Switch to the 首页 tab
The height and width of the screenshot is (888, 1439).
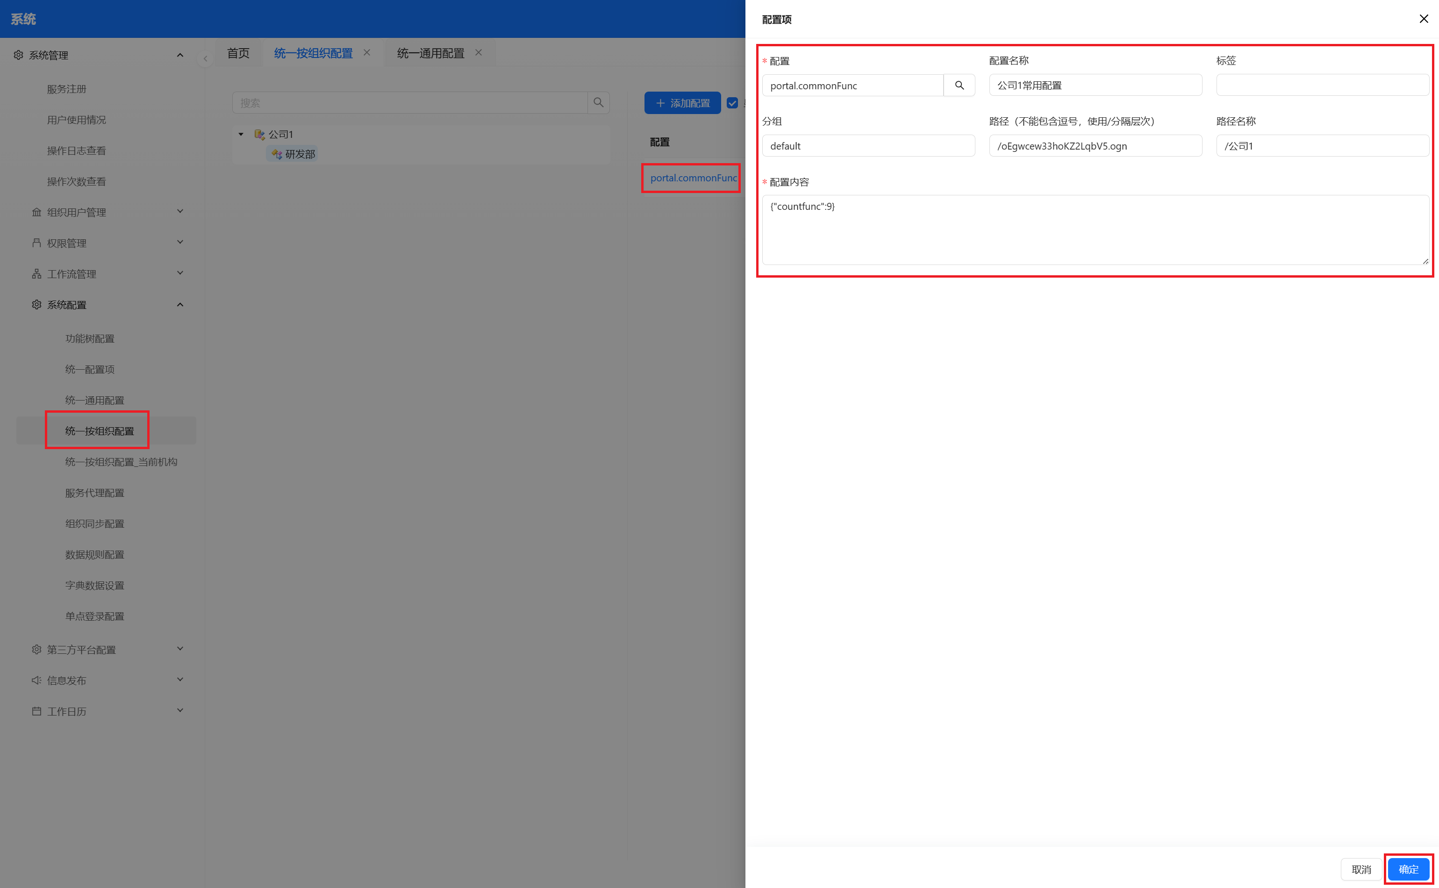(238, 53)
